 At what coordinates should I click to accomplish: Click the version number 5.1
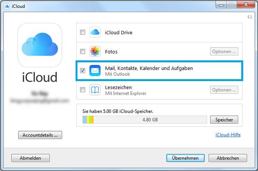coord(249,17)
